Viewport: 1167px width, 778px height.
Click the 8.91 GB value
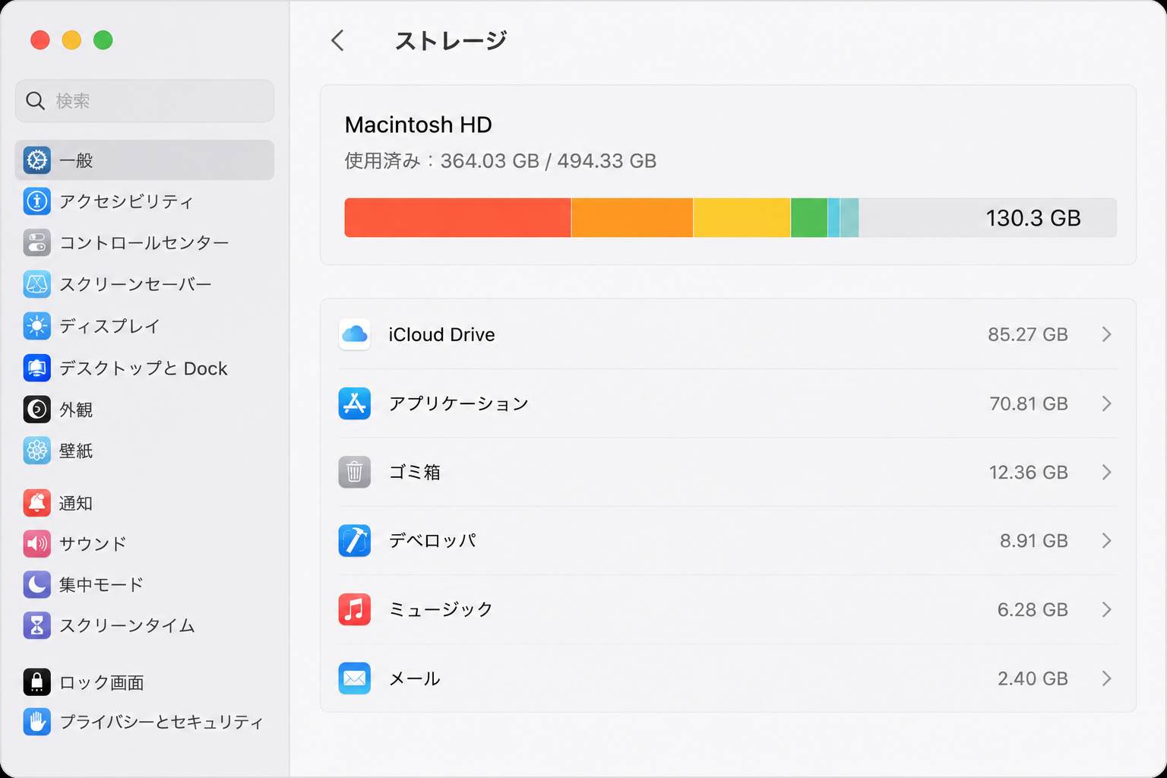1034,541
